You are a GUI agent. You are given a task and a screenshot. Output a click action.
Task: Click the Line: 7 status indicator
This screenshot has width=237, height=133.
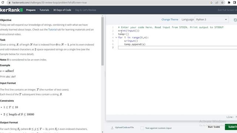[x=231, y=117]
